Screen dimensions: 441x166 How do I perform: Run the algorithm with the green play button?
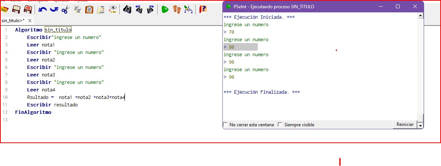pos(165,10)
